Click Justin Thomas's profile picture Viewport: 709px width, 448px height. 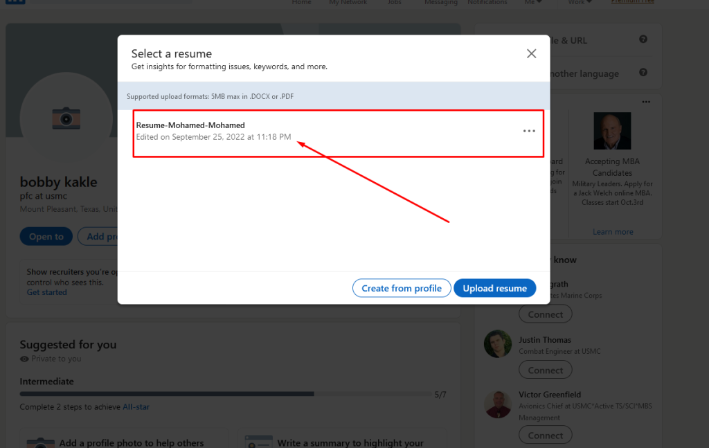(x=498, y=344)
